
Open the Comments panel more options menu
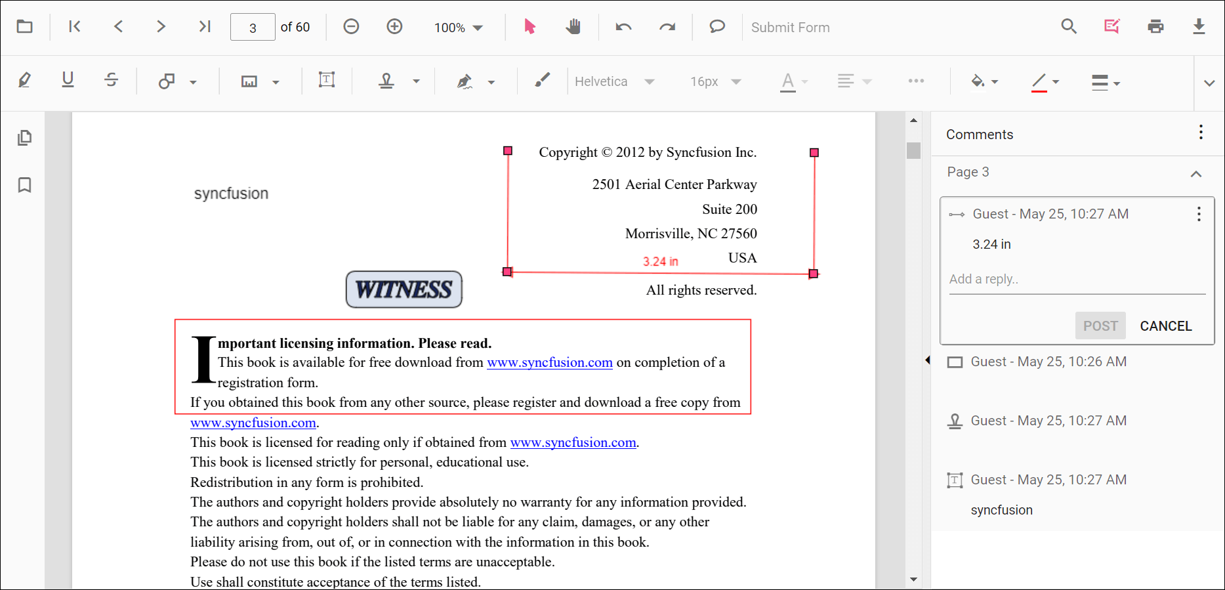1201,133
